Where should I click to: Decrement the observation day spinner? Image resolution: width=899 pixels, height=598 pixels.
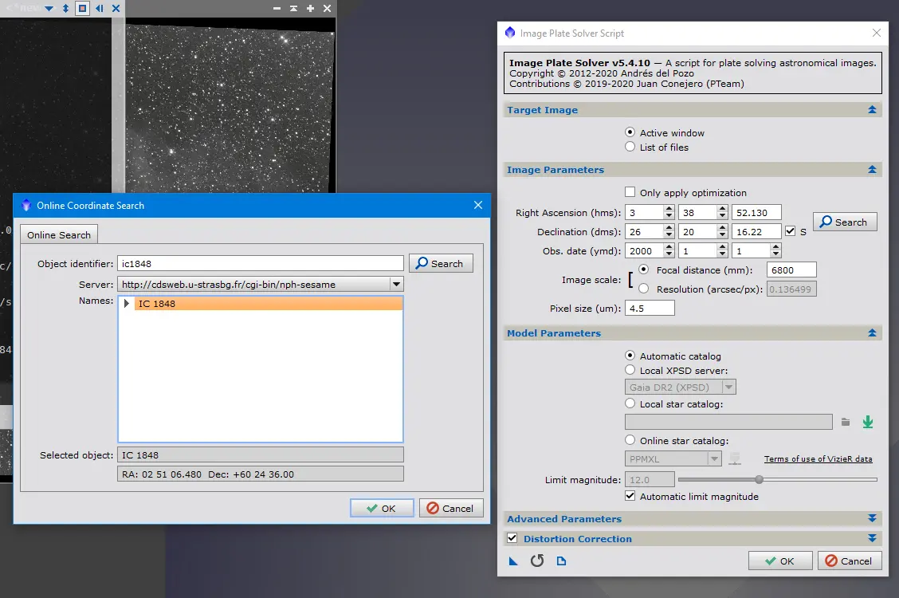pyautogui.click(x=775, y=254)
